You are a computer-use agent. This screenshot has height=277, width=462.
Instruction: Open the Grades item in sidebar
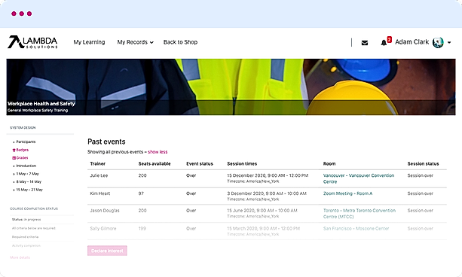(20, 158)
